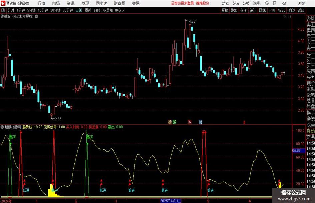Click the 统计 statistics toolbar button
Image resolution: width=315 pixels, height=203 pixels.
253,10
